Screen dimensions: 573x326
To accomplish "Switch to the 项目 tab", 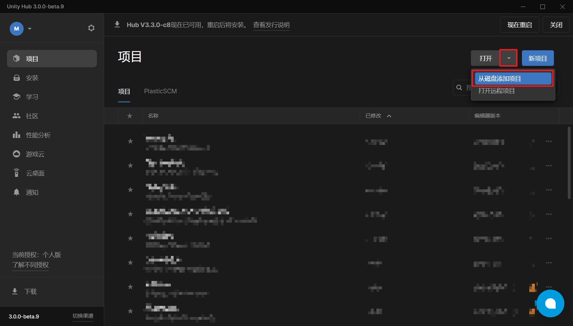I will click(x=124, y=92).
